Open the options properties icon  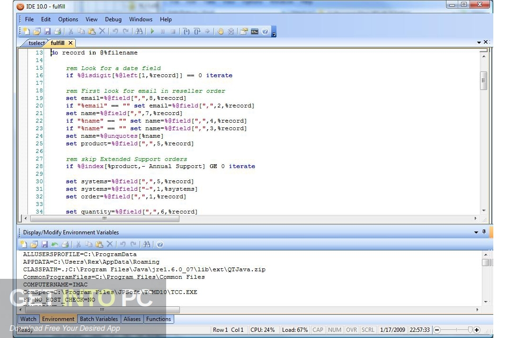point(244,31)
